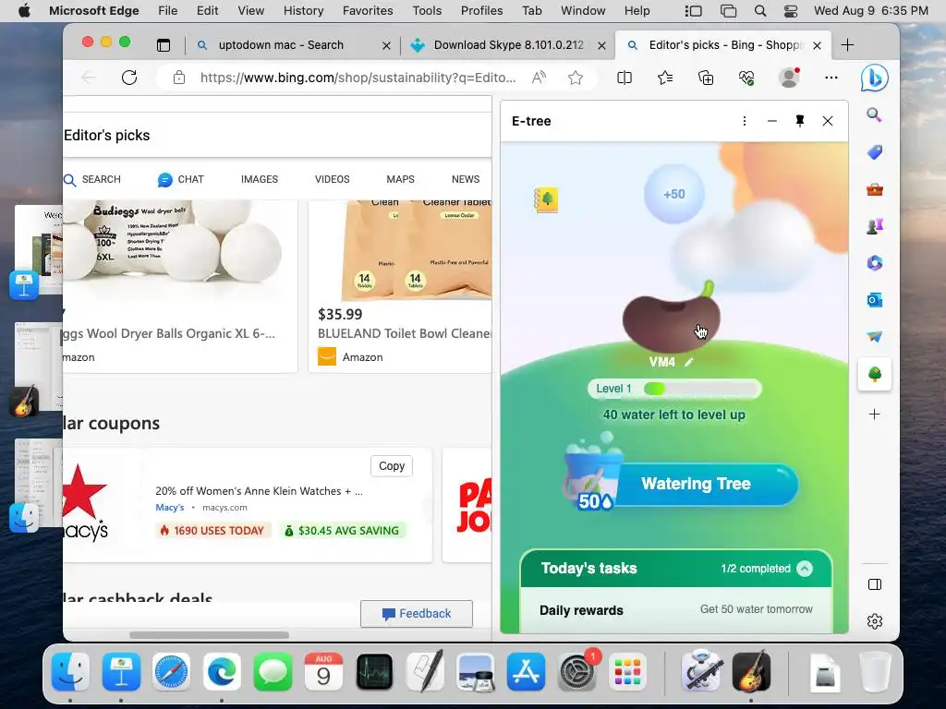Open Launchpad from the Dock
The image size is (946, 709).
pos(627,672)
